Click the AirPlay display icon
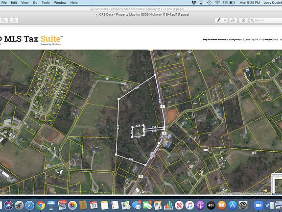This screenshot has height=212, width=282. click(201, 2)
